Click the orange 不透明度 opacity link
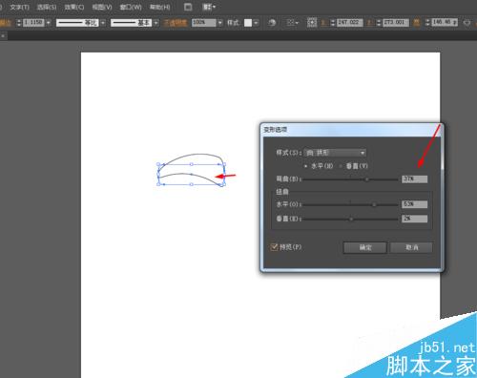The image size is (477, 378). pyautogui.click(x=176, y=23)
